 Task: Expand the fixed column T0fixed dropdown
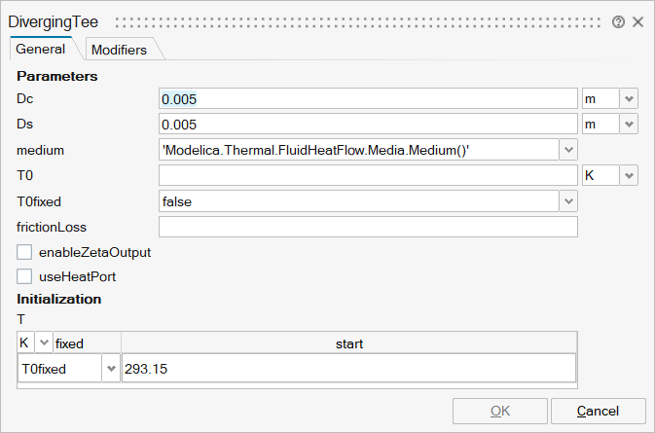(x=111, y=369)
